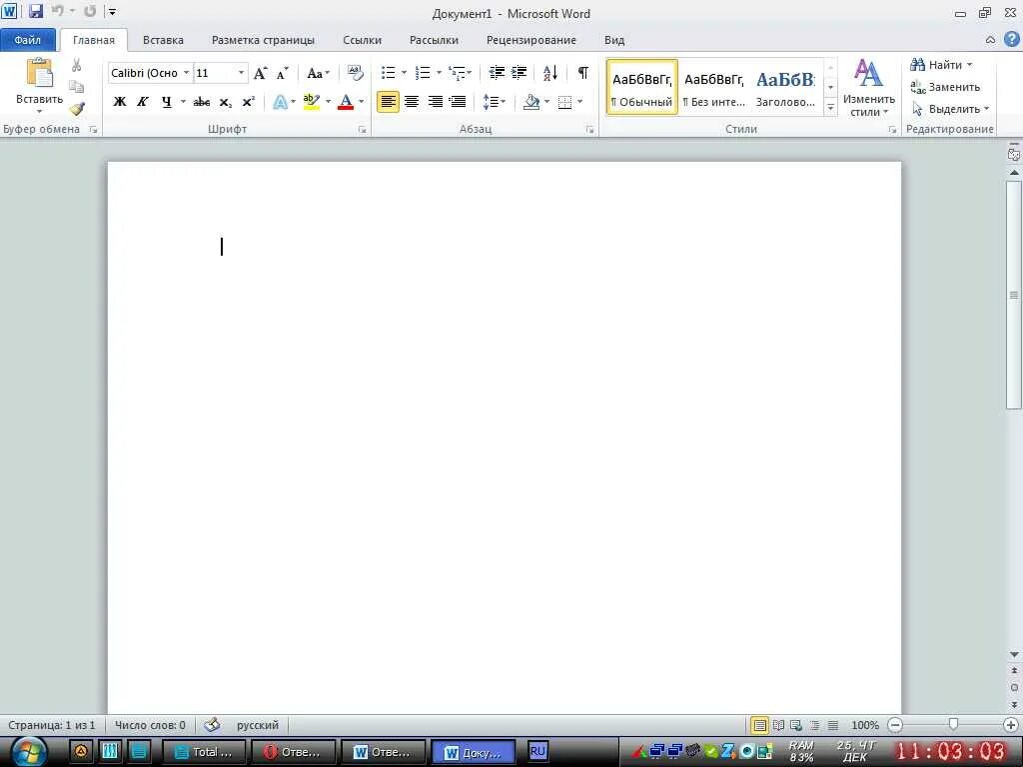Image resolution: width=1023 pixels, height=767 pixels.
Task: Apply the Без интервала style
Action: click(713, 88)
